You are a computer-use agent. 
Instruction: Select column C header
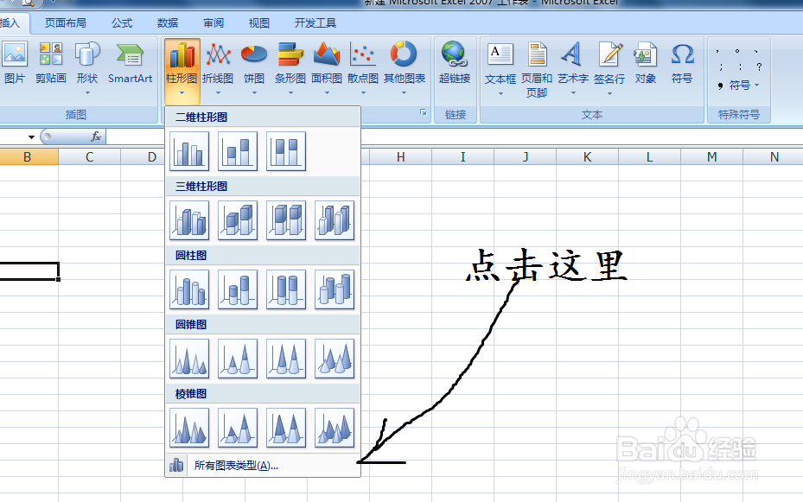(x=90, y=157)
